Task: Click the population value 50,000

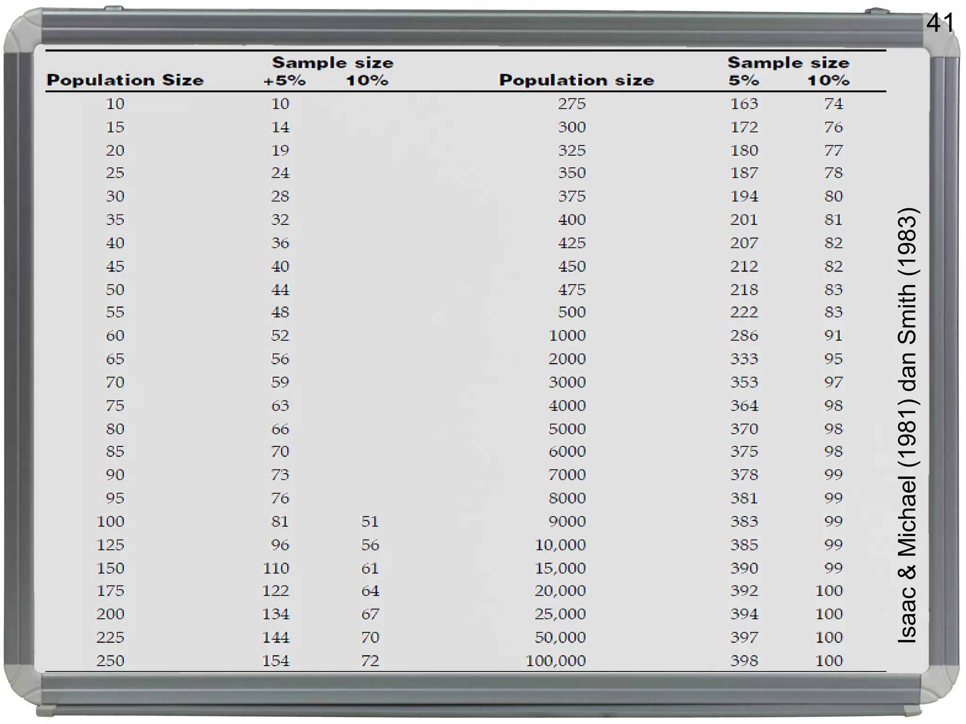Action: (x=560, y=637)
